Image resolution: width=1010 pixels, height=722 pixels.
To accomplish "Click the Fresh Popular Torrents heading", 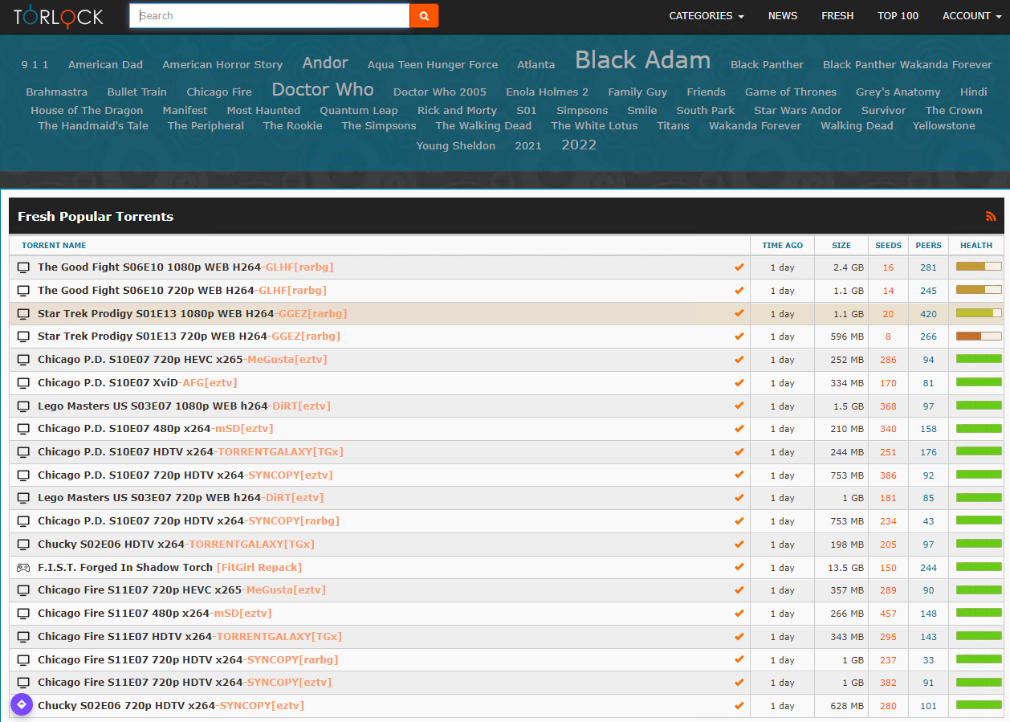I will 96,216.
